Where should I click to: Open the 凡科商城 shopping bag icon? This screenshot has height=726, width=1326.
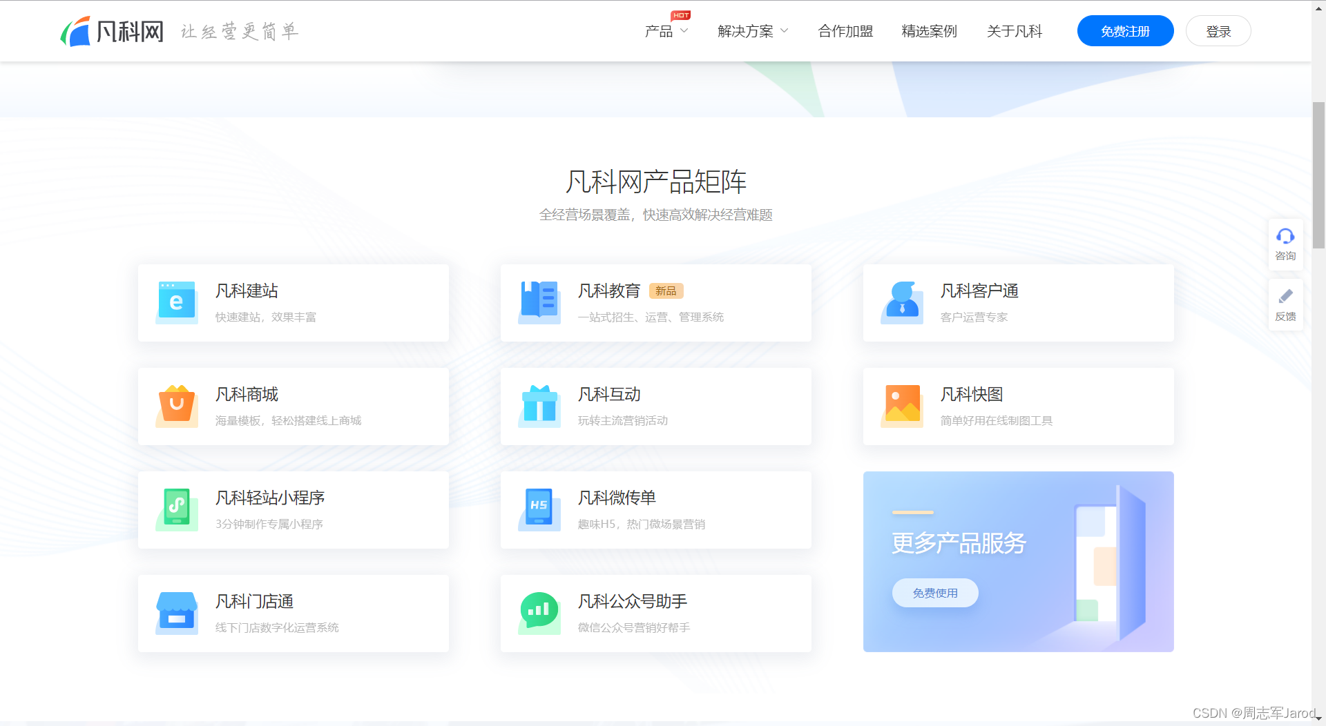177,405
